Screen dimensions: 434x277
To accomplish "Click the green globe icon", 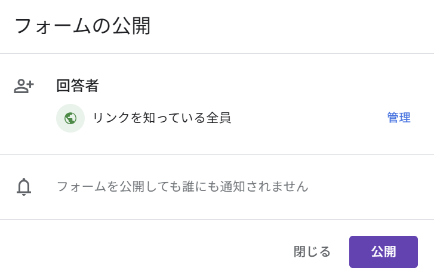I will pos(70,118).
